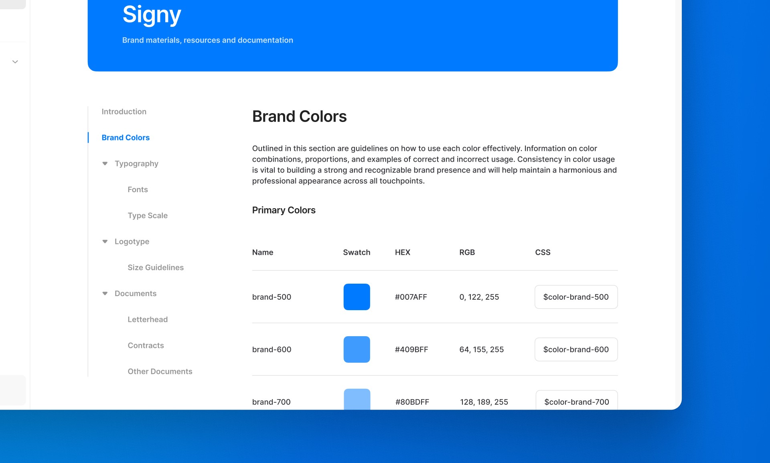Click the CSS column header
Image resolution: width=770 pixels, height=463 pixels.
click(x=543, y=252)
